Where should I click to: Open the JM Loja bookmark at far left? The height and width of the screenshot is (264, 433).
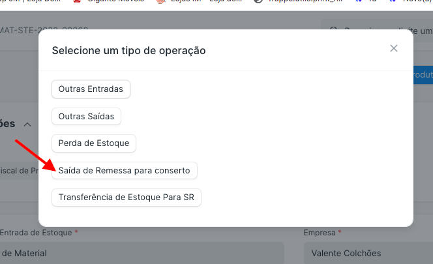tap(26, 2)
